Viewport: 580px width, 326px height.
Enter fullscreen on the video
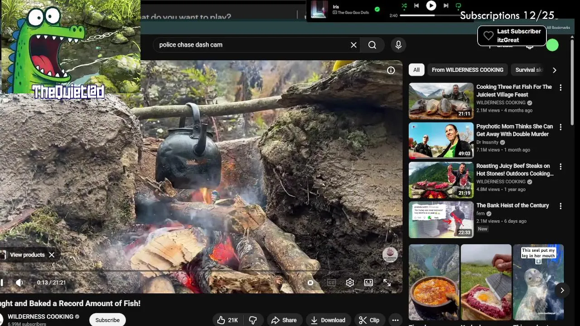pos(387,283)
